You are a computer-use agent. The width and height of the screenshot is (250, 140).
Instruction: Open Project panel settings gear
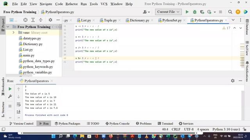coord(50,20)
